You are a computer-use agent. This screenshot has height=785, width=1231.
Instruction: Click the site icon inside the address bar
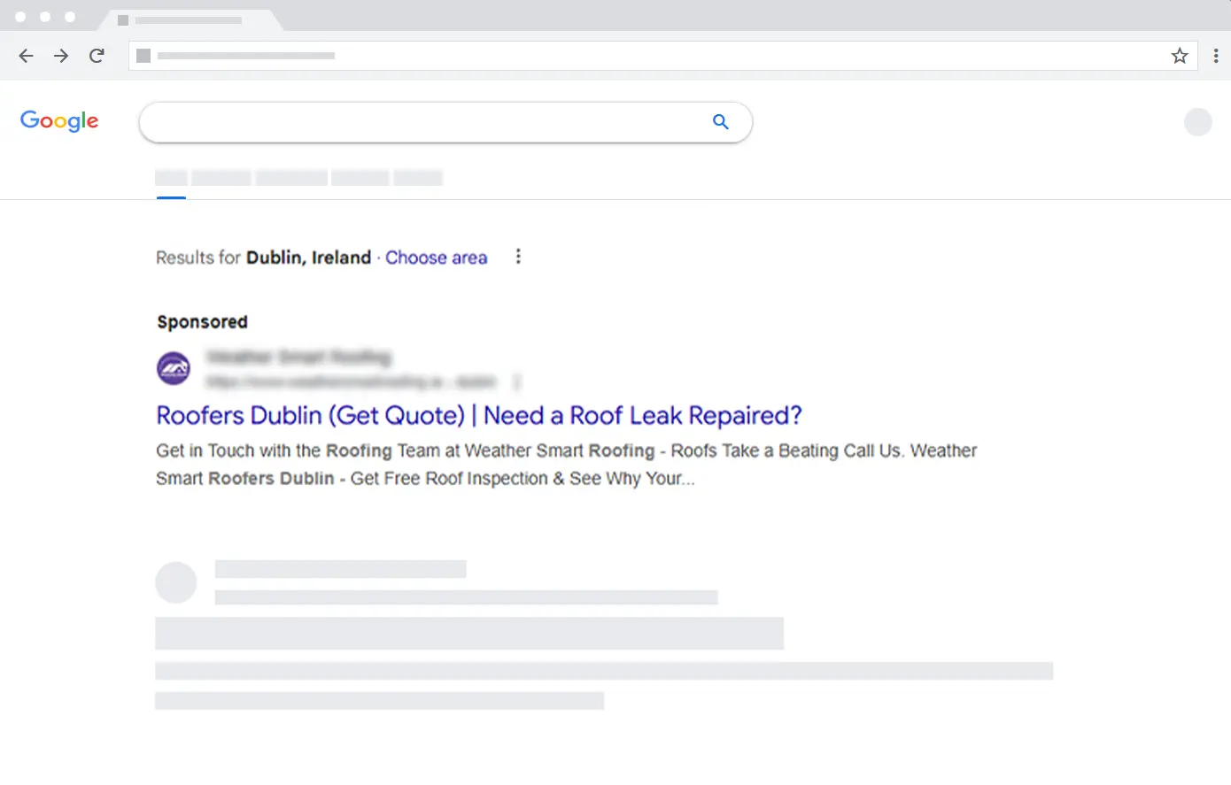pyautogui.click(x=143, y=56)
